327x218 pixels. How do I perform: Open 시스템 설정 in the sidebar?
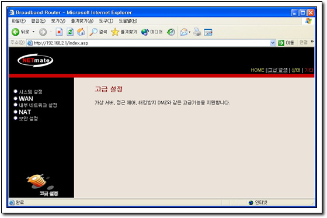(30, 92)
